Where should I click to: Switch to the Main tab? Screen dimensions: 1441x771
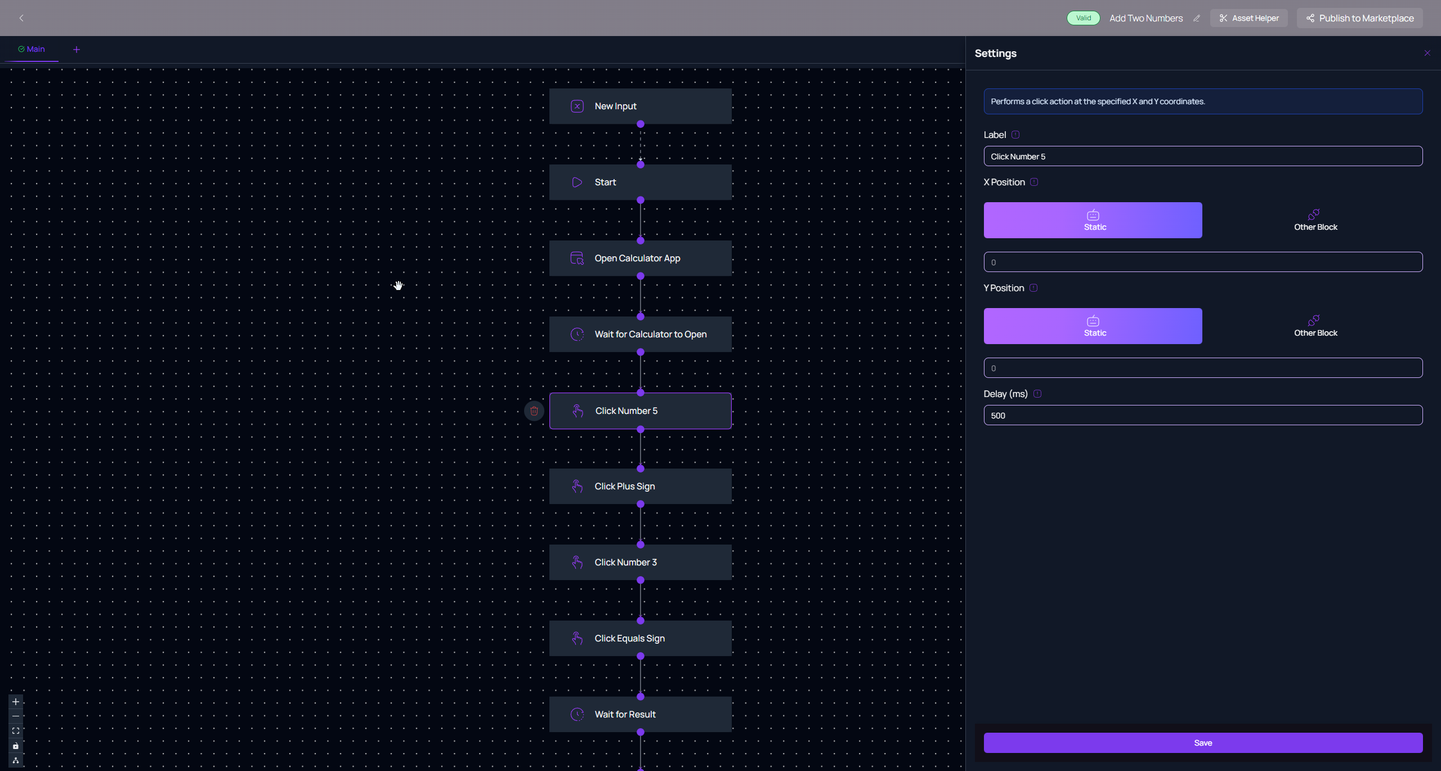pyautogui.click(x=32, y=49)
